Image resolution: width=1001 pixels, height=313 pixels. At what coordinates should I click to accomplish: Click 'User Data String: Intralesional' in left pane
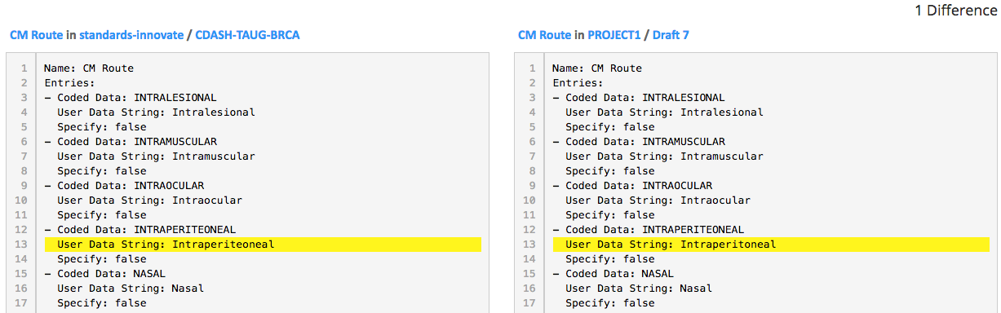(x=156, y=112)
